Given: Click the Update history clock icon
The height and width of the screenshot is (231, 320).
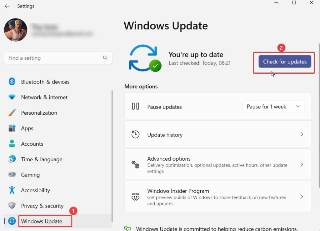Looking at the screenshot, I should click(x=135, y=134).
